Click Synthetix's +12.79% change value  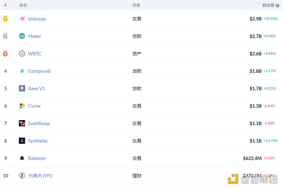(x=270, y=141)
